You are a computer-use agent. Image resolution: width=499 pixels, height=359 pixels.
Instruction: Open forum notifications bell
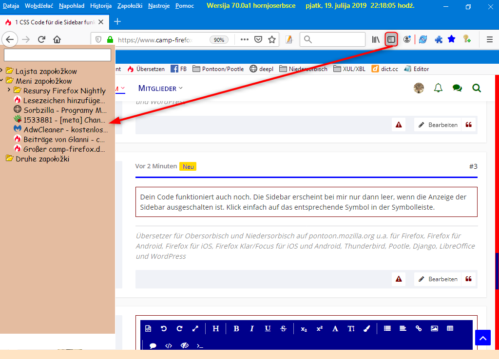(x=438, y=88)
